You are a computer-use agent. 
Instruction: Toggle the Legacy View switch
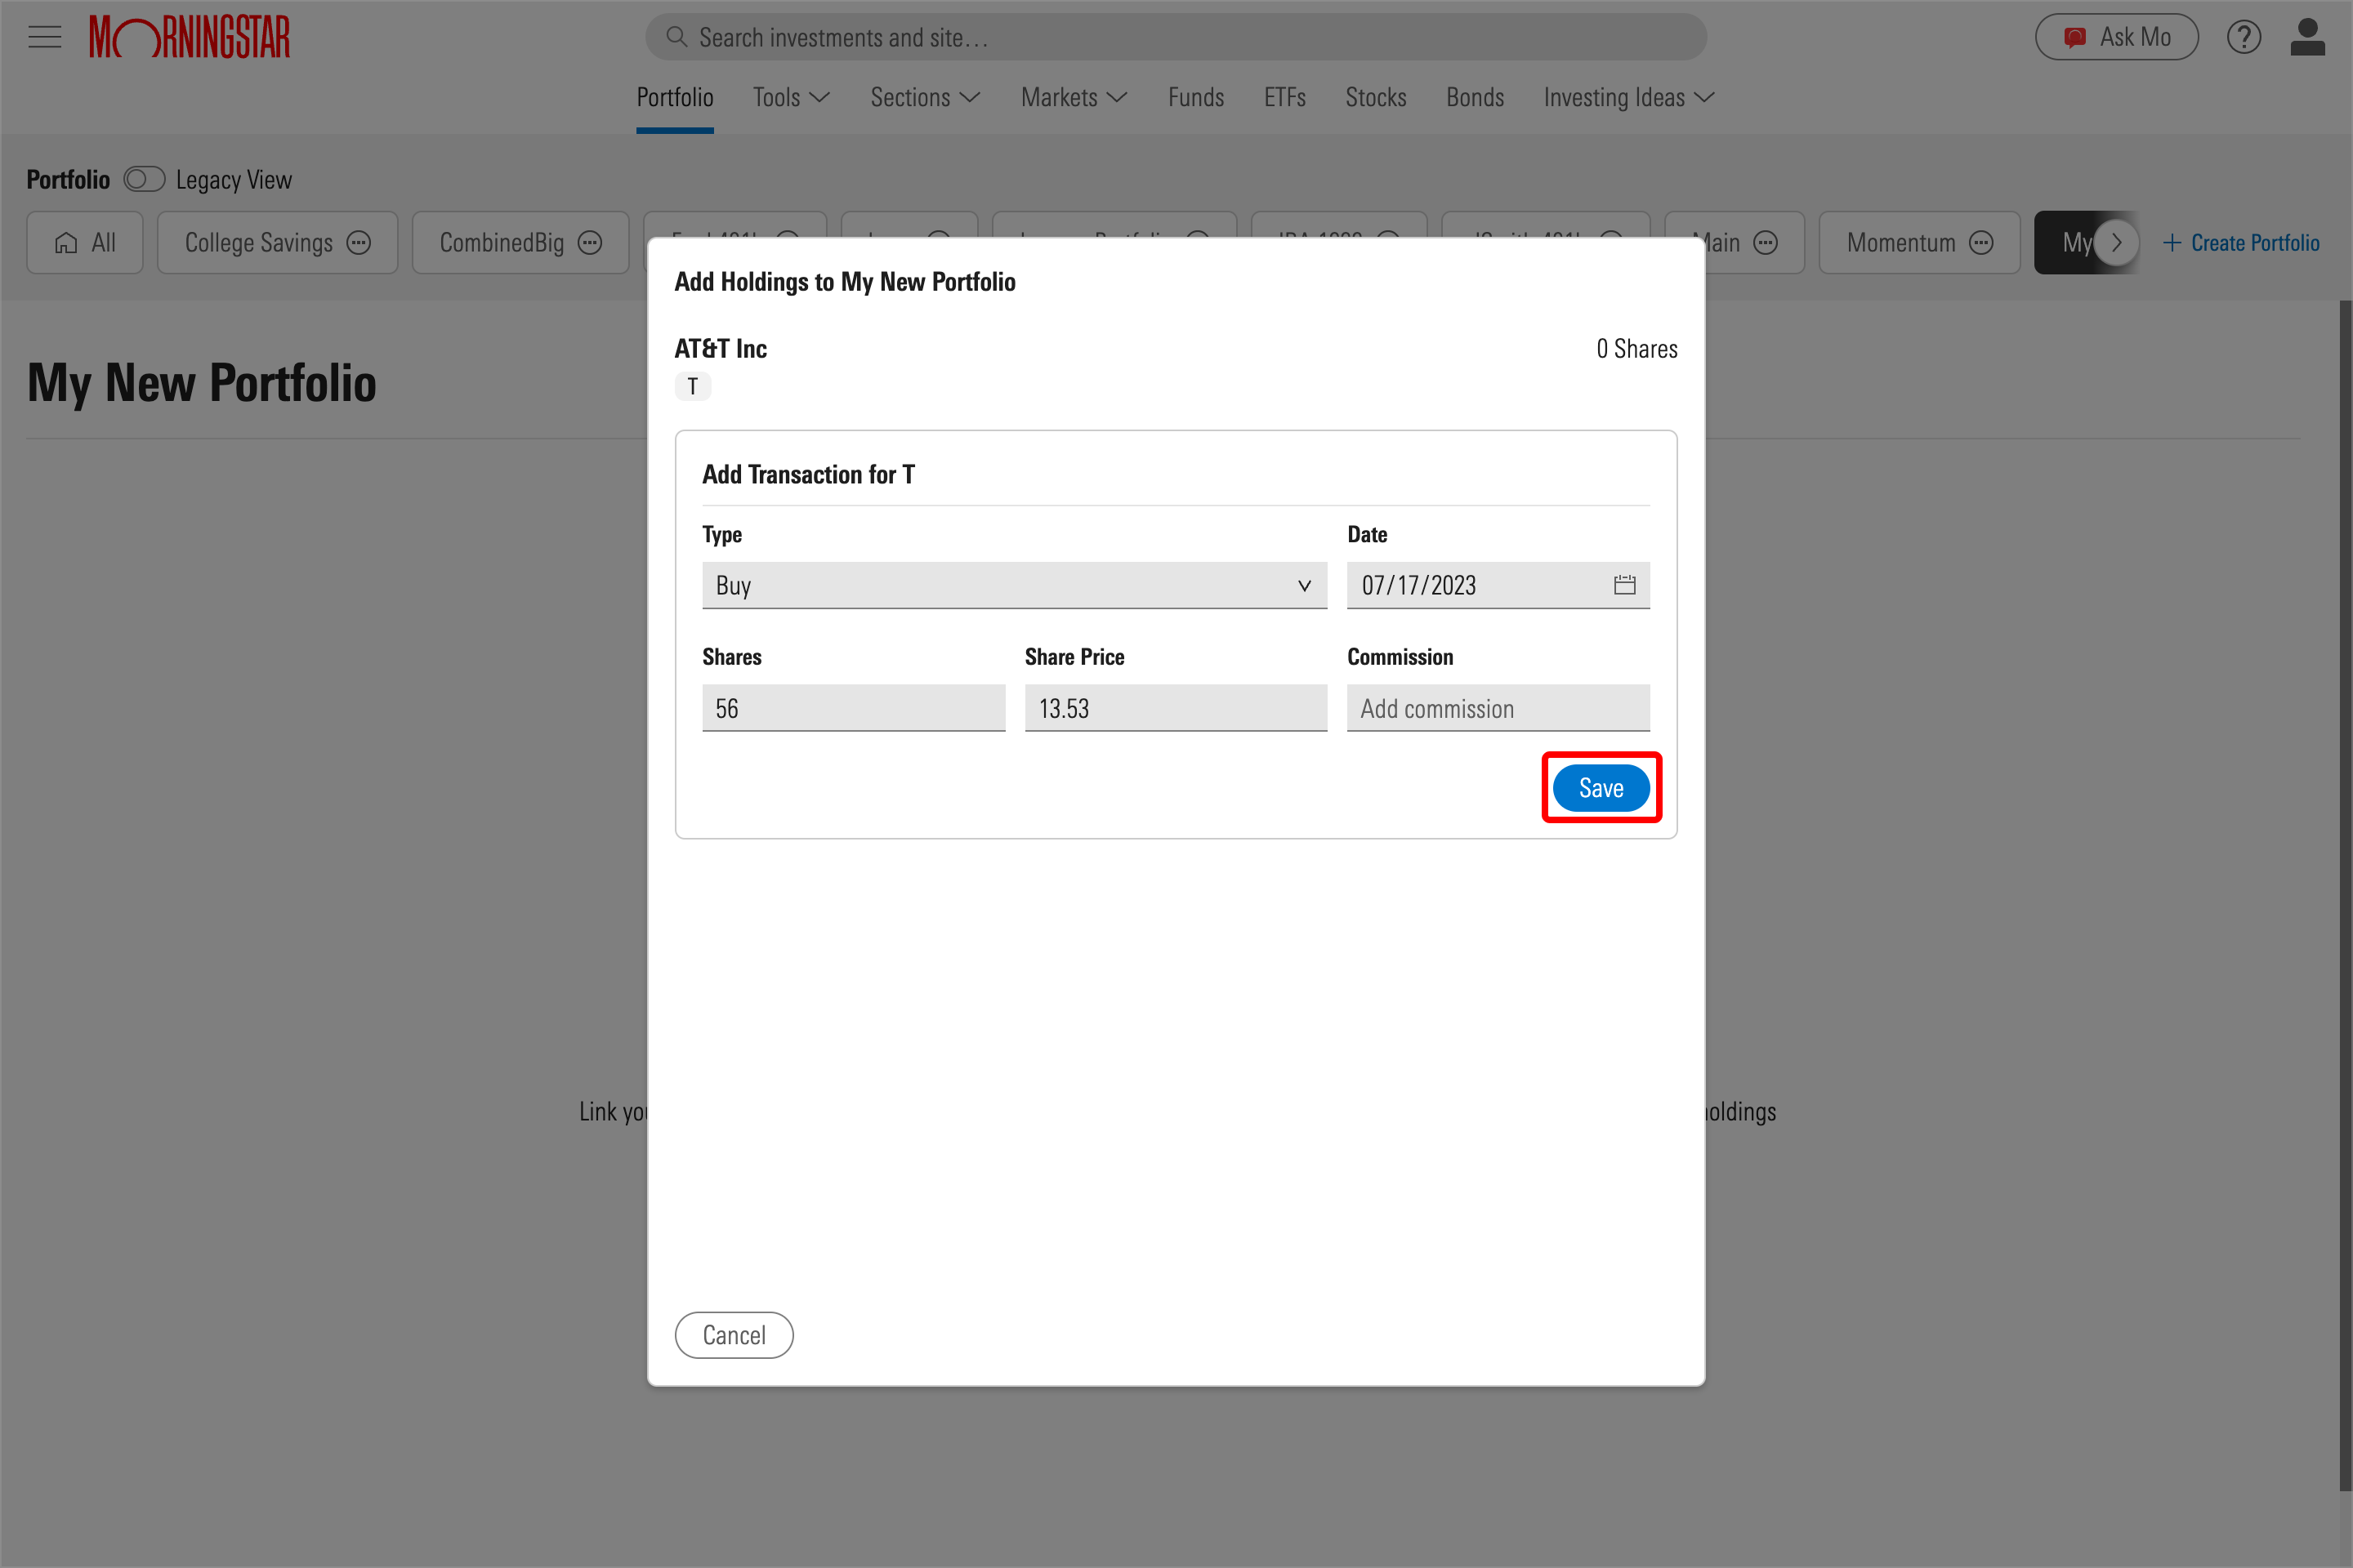tap(144, 179)
